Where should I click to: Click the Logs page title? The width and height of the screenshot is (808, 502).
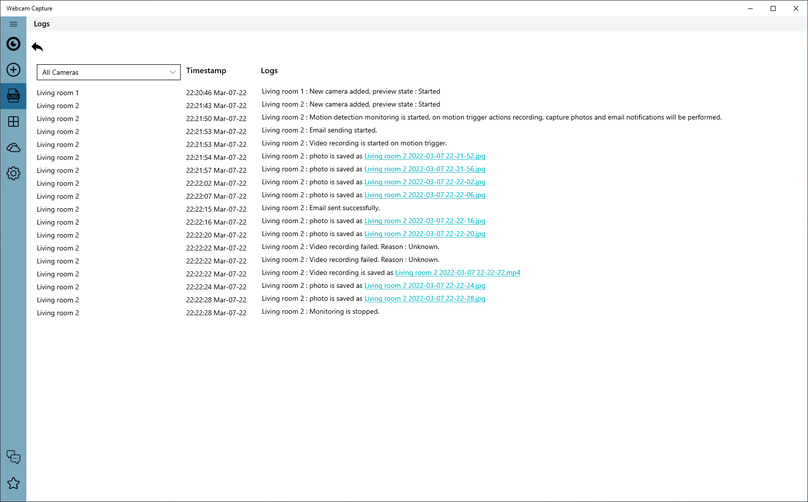41,23
